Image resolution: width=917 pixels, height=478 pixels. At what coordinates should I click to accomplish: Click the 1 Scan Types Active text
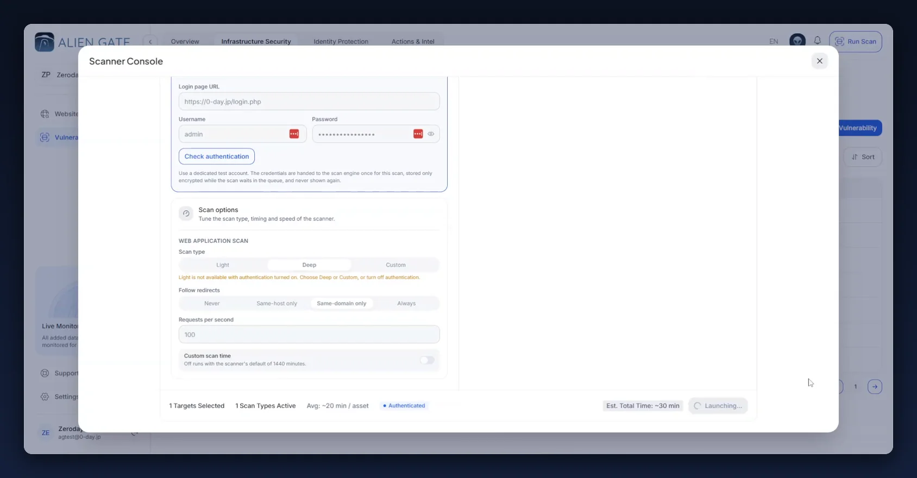tap(266, 406)
